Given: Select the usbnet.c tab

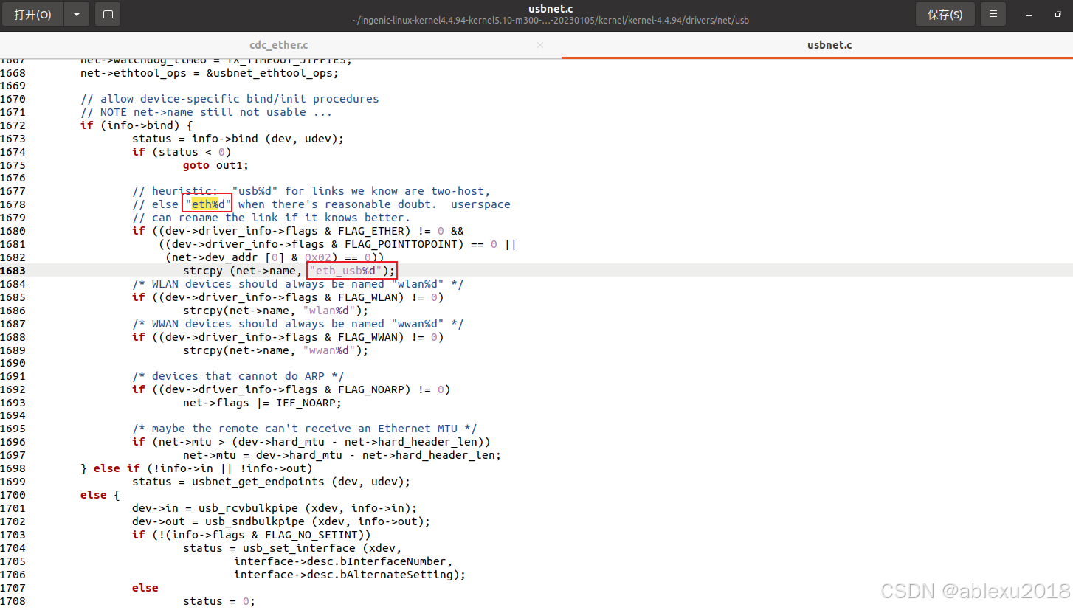Looking at the screenshot, I should click(829, 45).
